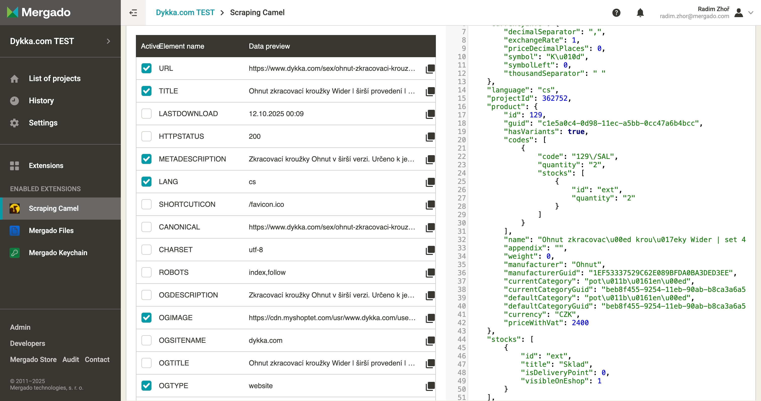Copy the OGIMAGE data preview
The height and width of the screenshot is (401, 761).
coord(430,318)
